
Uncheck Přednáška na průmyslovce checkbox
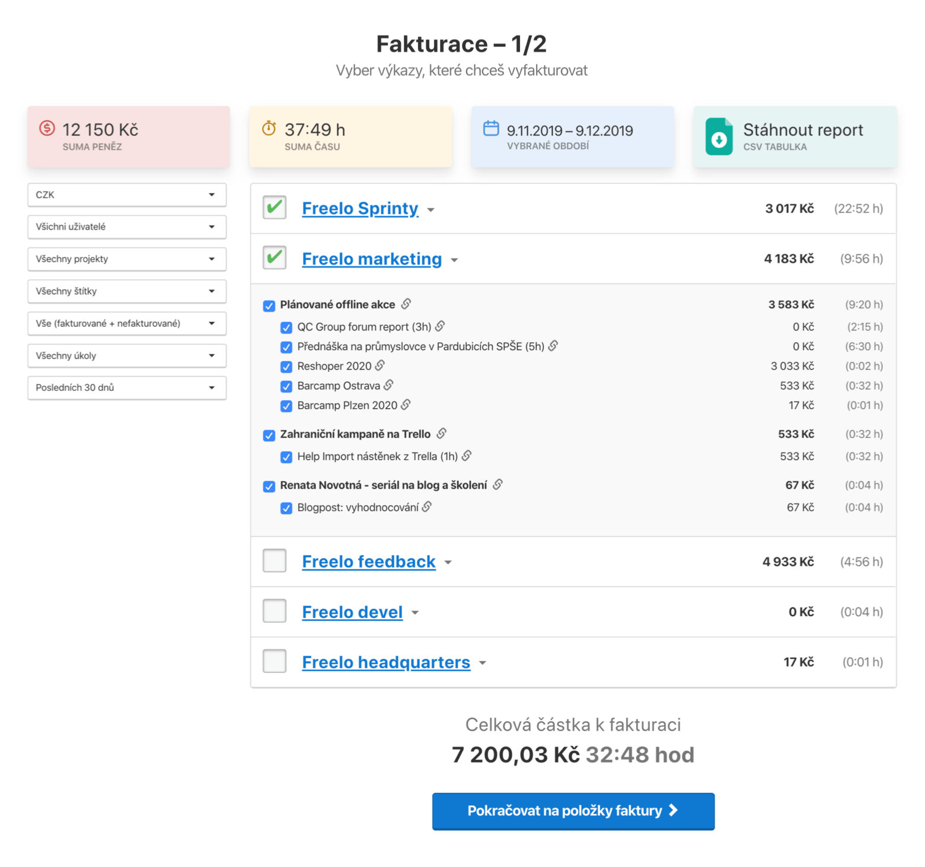point(286,347)
